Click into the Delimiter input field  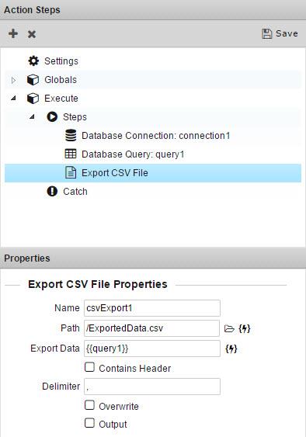click(152, 387)
